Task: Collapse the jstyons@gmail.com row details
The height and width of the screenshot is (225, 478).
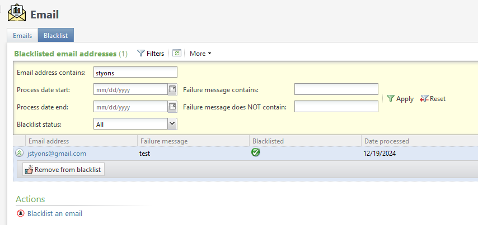Action: coord(18,153)
